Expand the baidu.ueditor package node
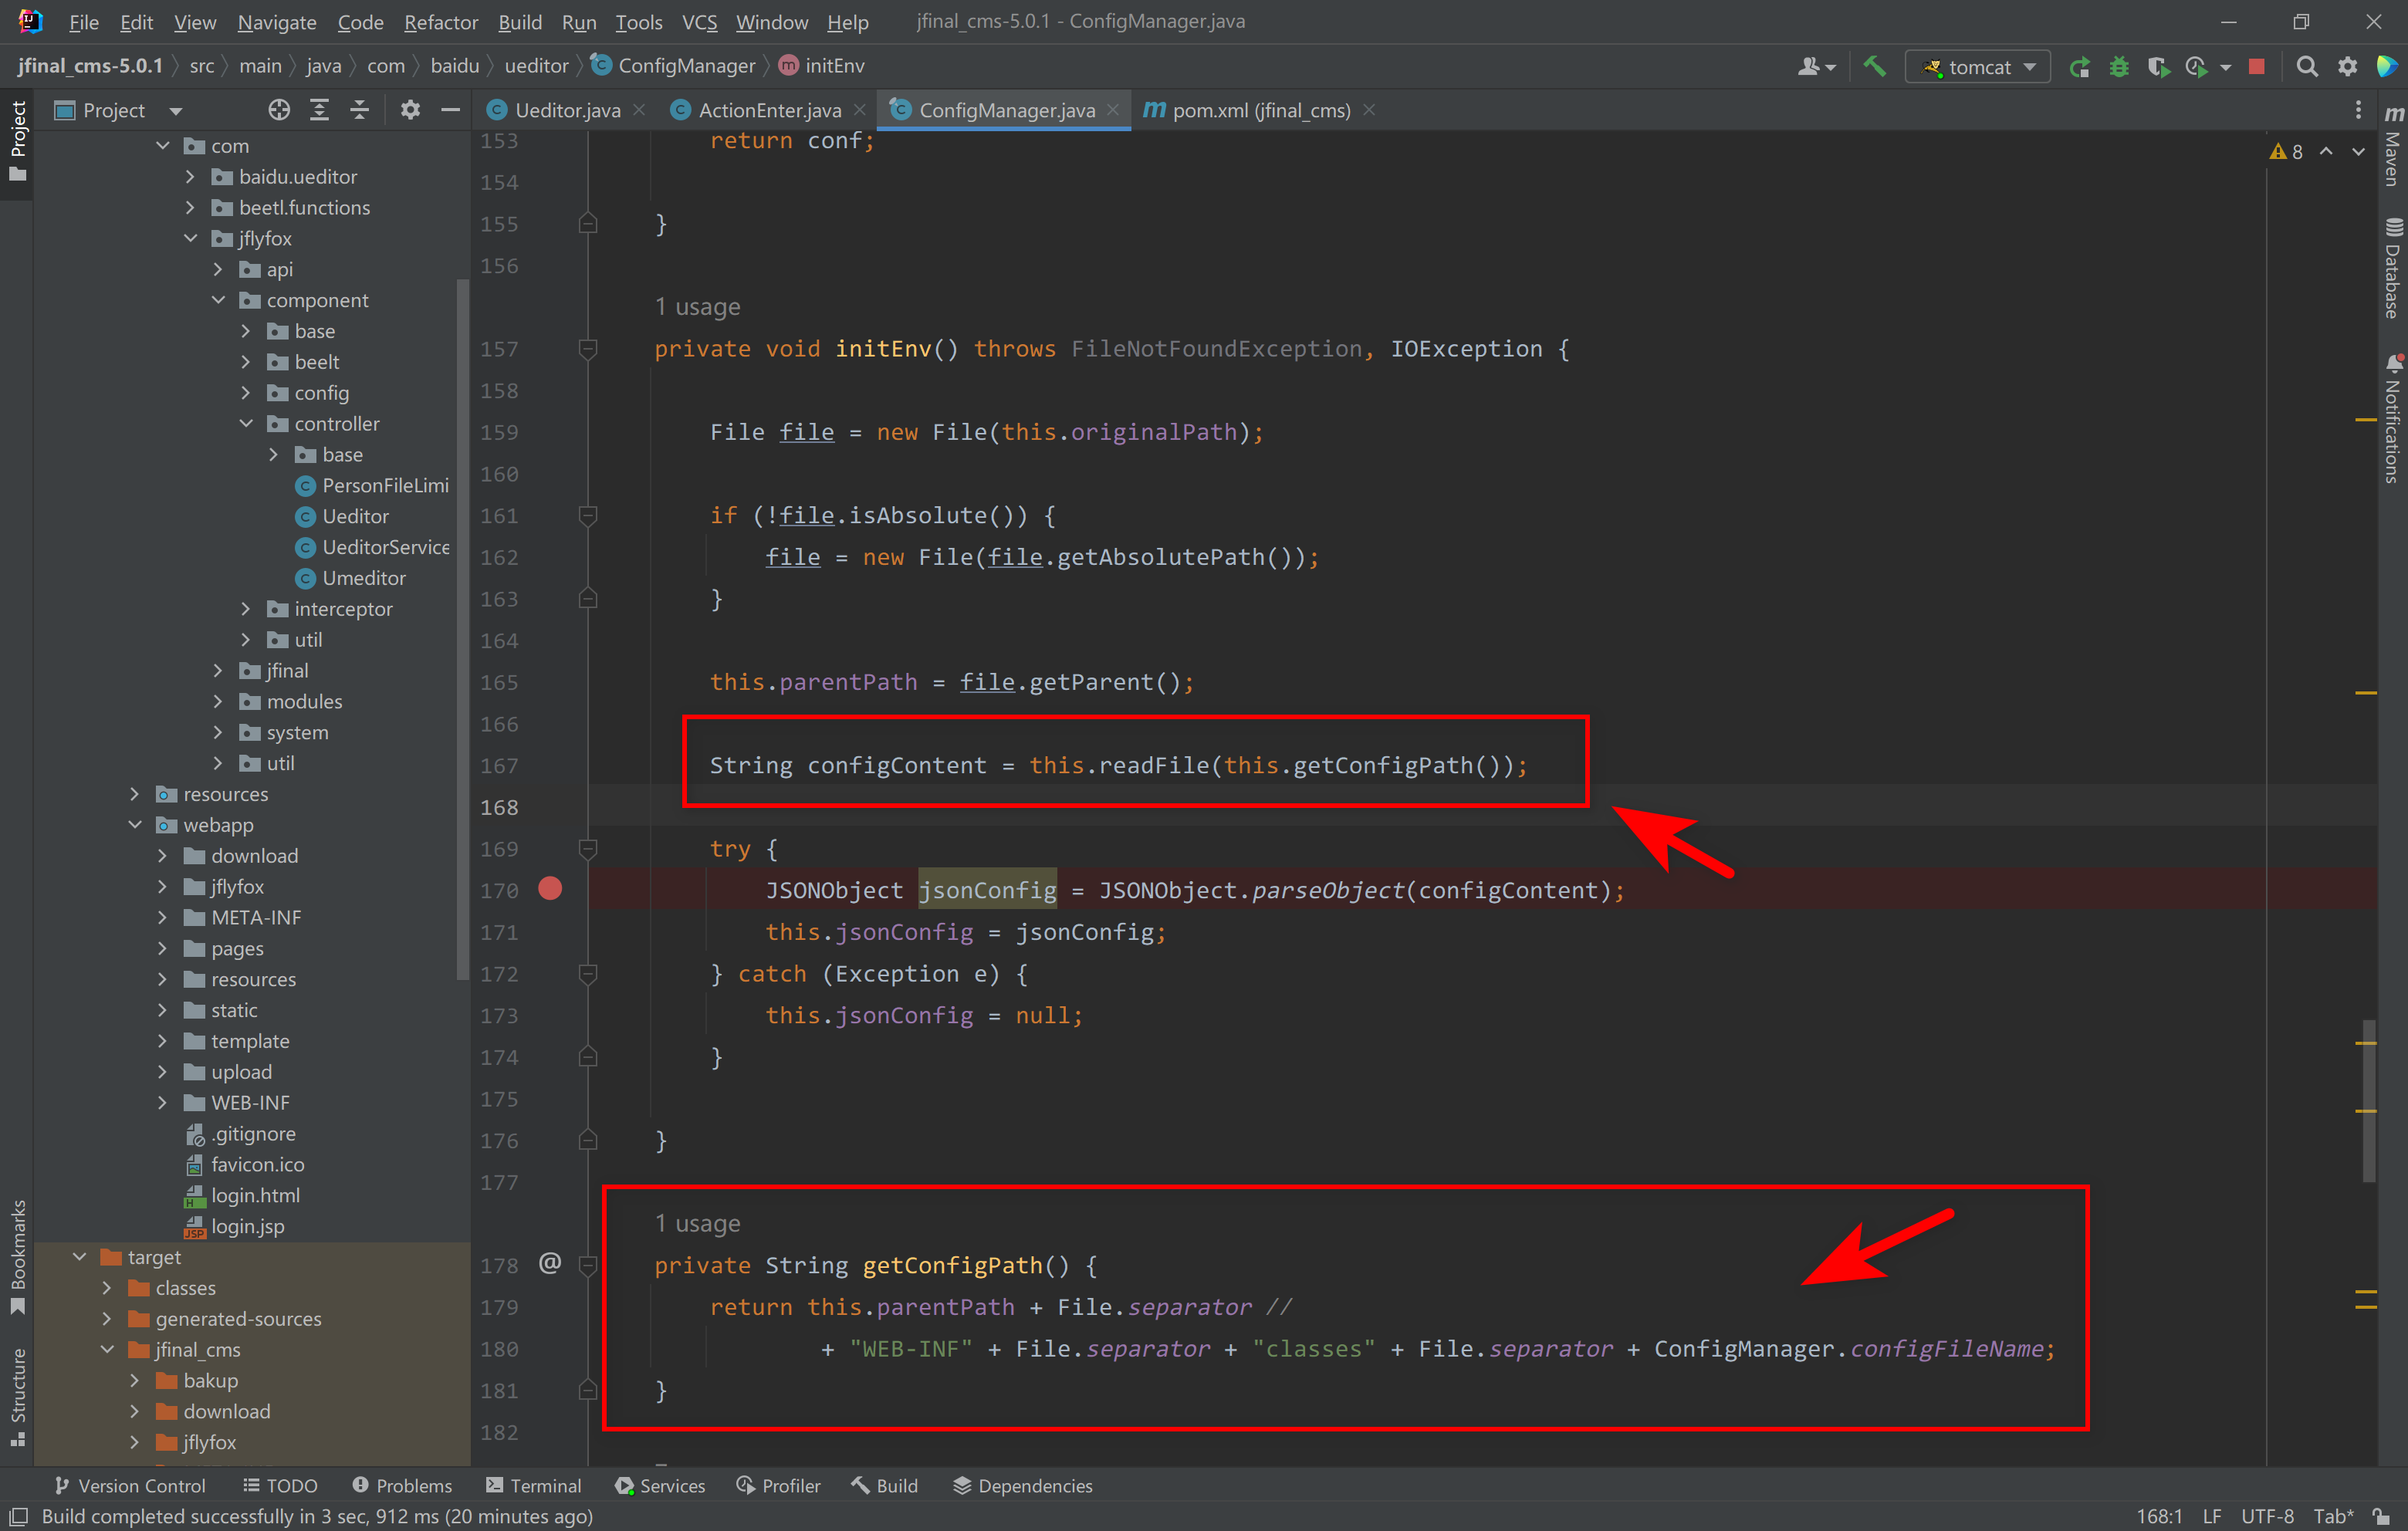Viewport: 2408px width, 1531px height. [x=191, y=177]
